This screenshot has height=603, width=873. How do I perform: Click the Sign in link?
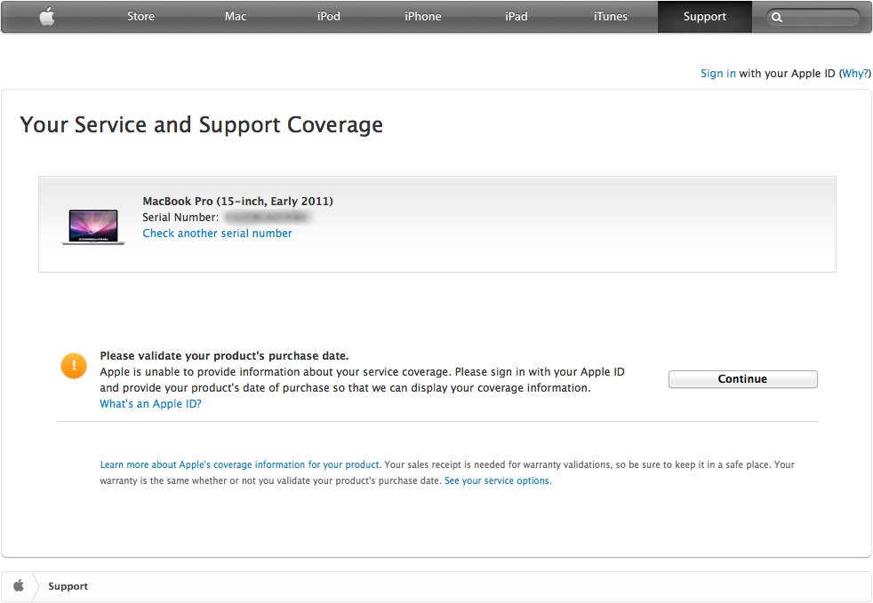[x=717, y=74]
